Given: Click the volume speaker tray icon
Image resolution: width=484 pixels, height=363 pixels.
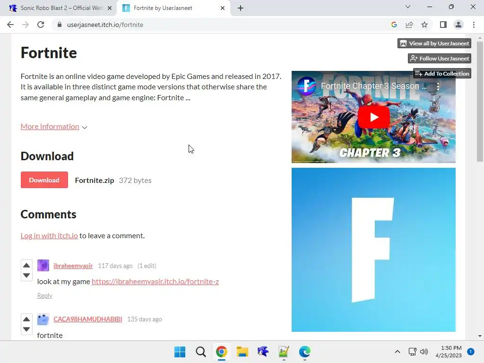Looking at the screenshot, I should pos(424,352).
